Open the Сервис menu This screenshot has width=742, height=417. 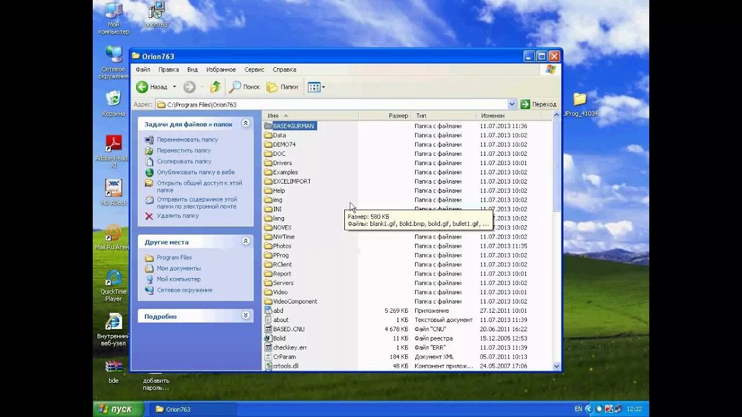(x=254, y=69)
